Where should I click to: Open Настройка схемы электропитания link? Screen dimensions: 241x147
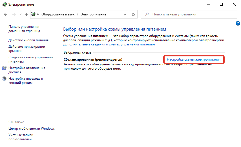click(193, 59)
